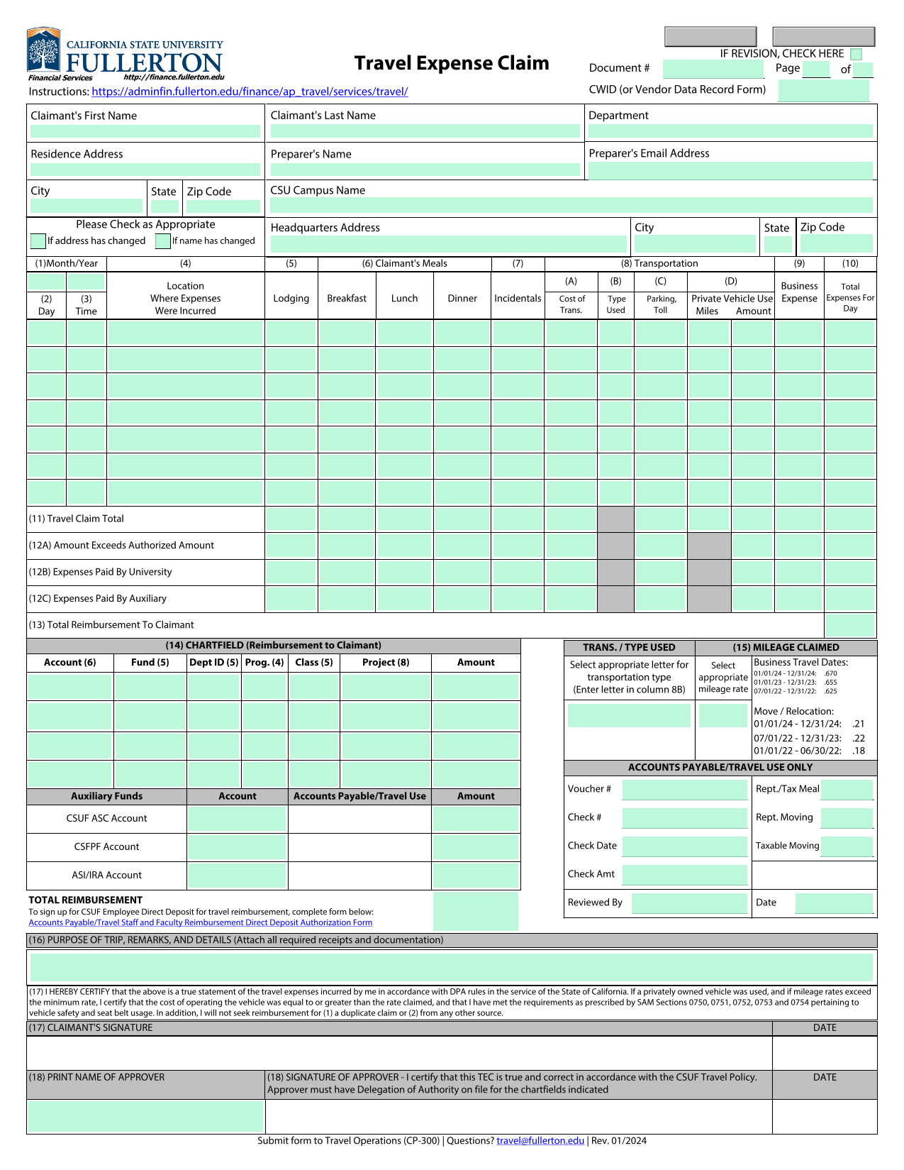The image size is (904, 1170).
Task: Click the '(14) CHARTFIELD' section header
Action: tap(274, 646)
